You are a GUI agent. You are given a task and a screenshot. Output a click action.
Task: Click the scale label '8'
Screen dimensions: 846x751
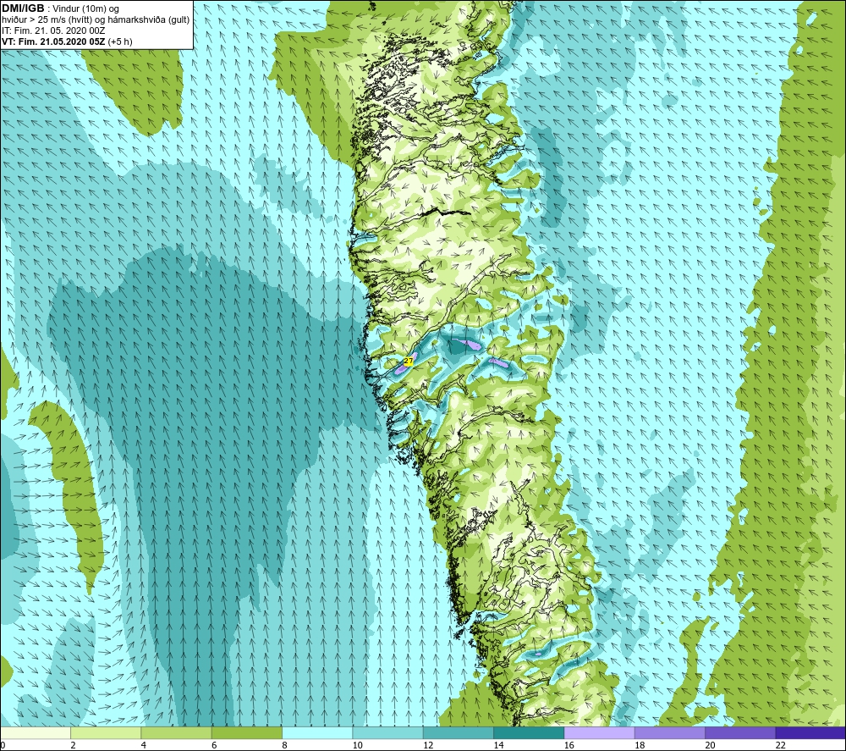[284, 745]
